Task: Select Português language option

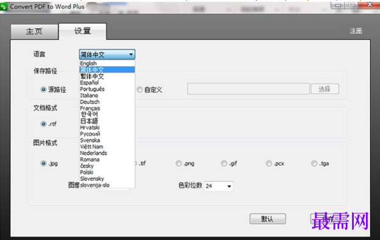Action: pos(107,89)
